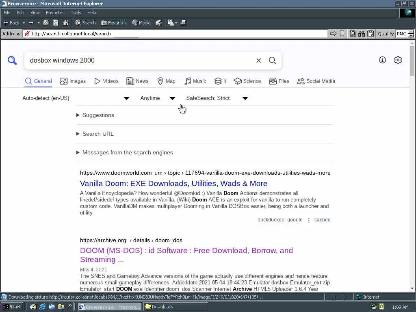The width and height of the screenshot is (416, 312).
Task: Click the Back navigation button
Action: pyautogui.click(x=11, y=23)
